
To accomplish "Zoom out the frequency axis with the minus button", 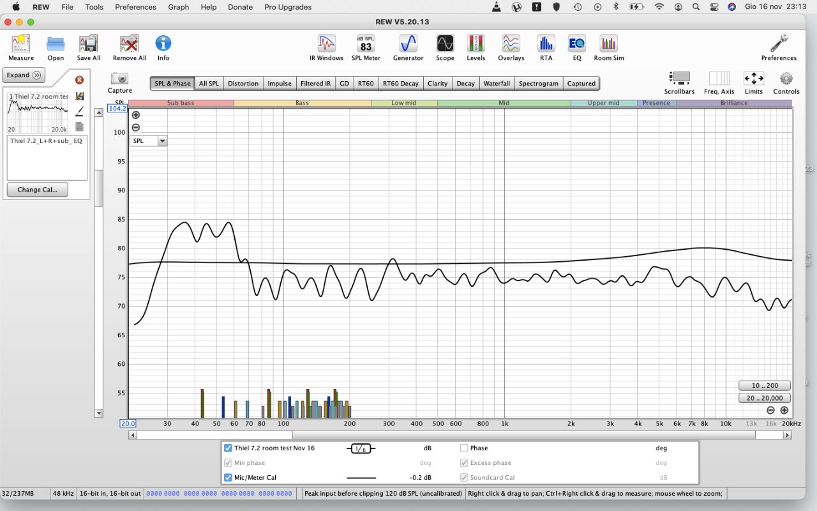I will pyautogui.click(x=770, y=410).
